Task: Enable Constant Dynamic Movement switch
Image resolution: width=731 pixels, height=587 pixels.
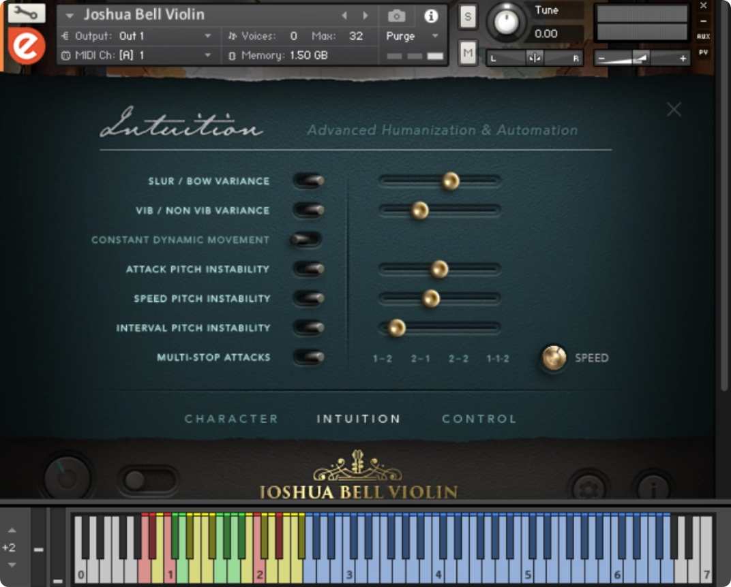Action: tap(305, 240)
